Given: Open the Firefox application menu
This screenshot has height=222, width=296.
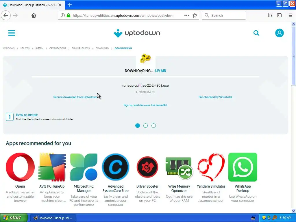Looking at the screenshot, I should click(x=291, y=16).
